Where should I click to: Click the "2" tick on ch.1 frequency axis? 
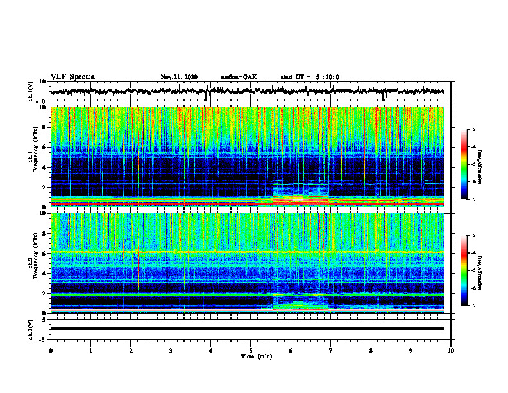pyautogui.click(x=44, y=188)
